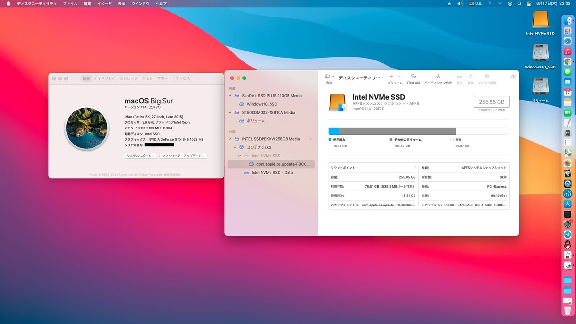Open Terminal from the Dock
576x324 pixels.
point(568,214)
